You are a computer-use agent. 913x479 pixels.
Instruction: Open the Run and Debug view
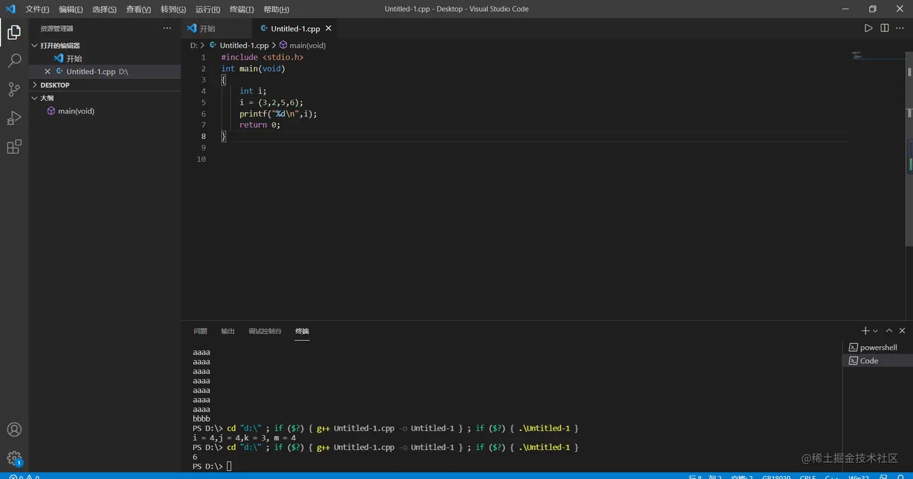14,118
